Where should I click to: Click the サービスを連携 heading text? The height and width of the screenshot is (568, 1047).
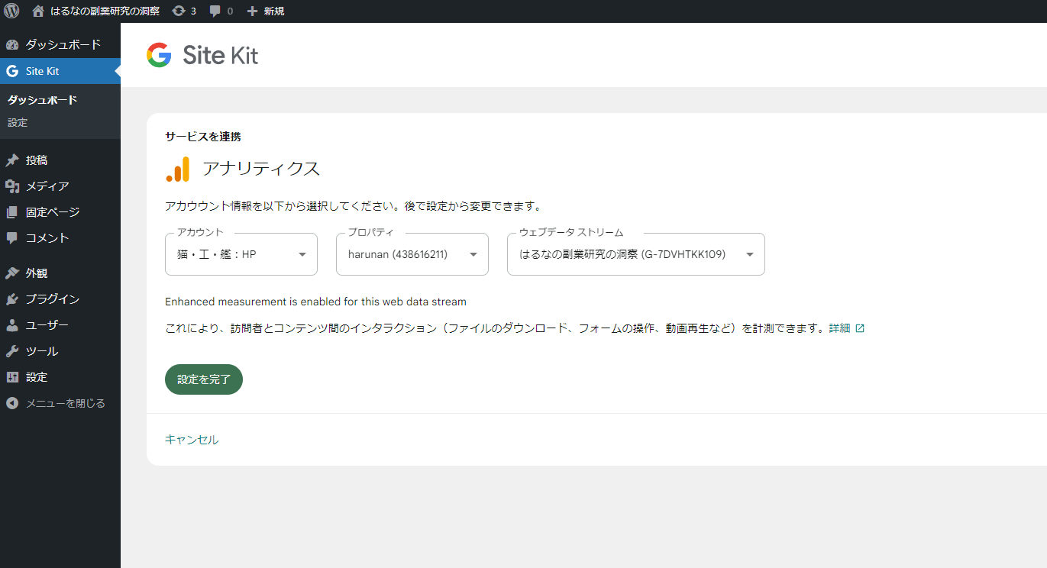[203, 137]
